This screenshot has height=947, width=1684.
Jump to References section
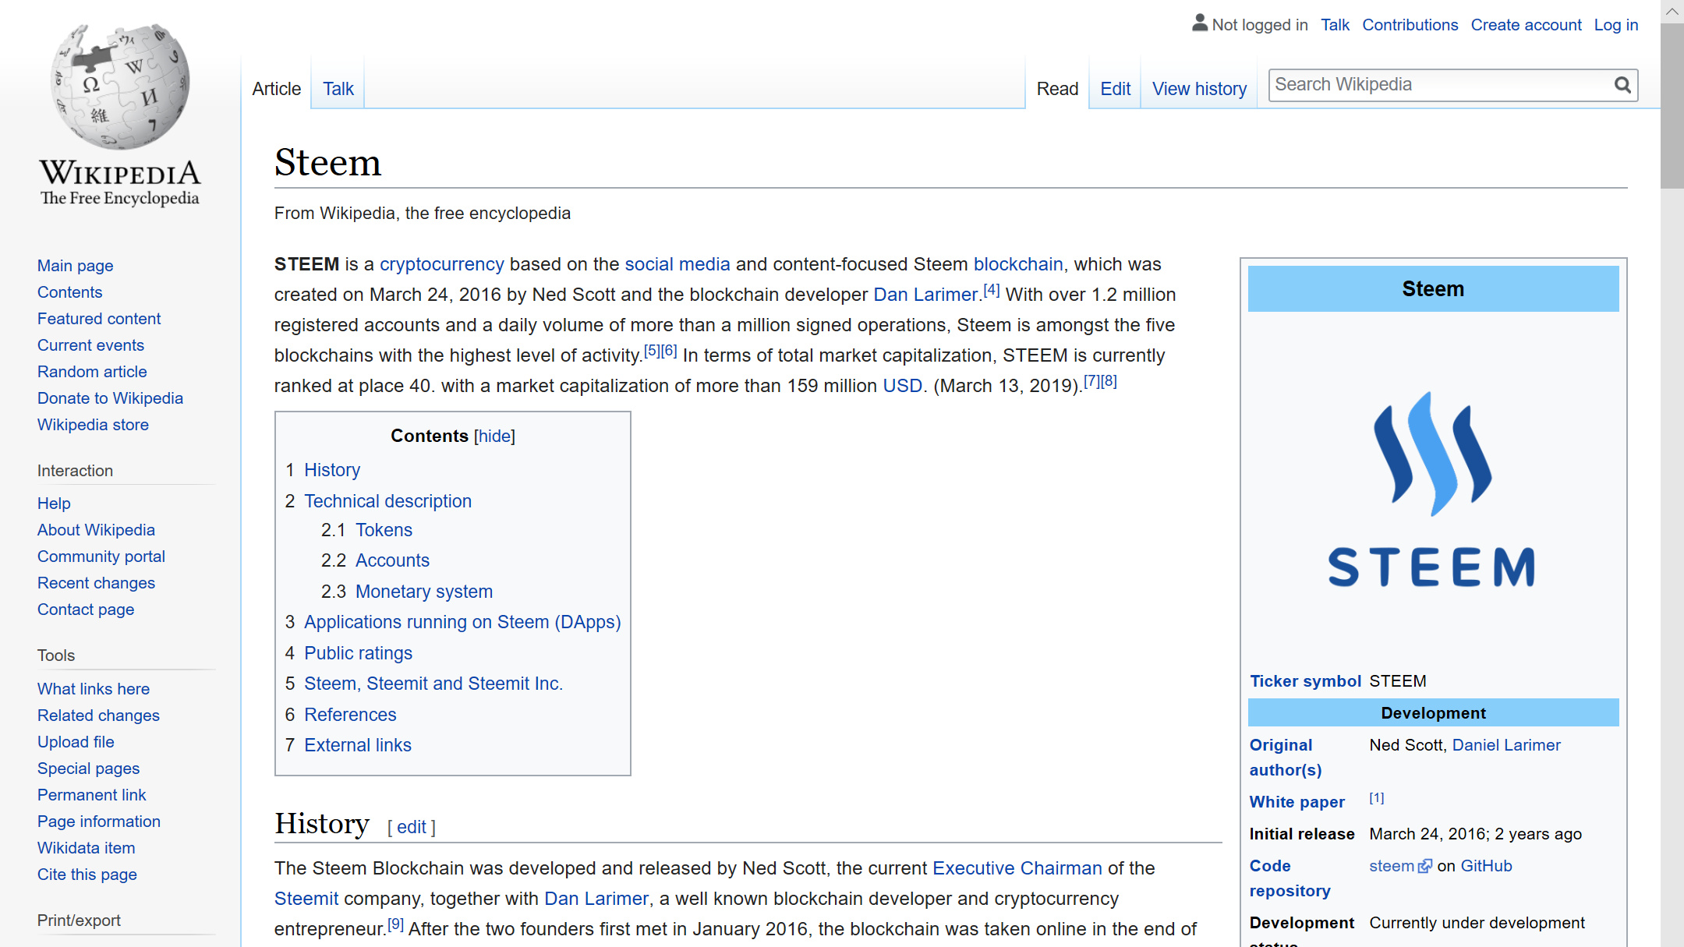[x=350, y=715]
